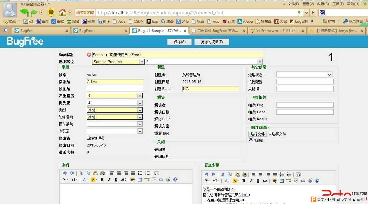Image resolution: width=368 pixels, height=204 pixels.
Task: Remove link in the 复现步骤 editor
Action: point(310,181)
